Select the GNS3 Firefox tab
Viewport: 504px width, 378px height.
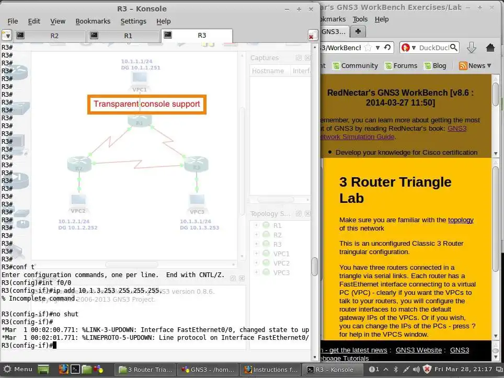[x=334, y=31]
